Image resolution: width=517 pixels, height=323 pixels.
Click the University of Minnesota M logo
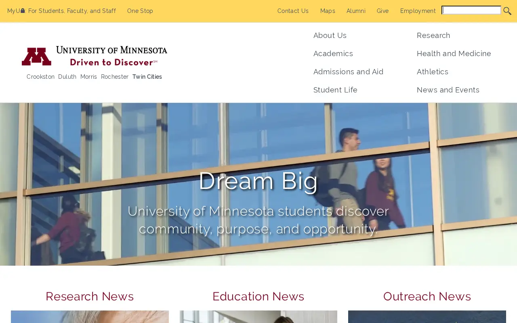coord(36,57)
